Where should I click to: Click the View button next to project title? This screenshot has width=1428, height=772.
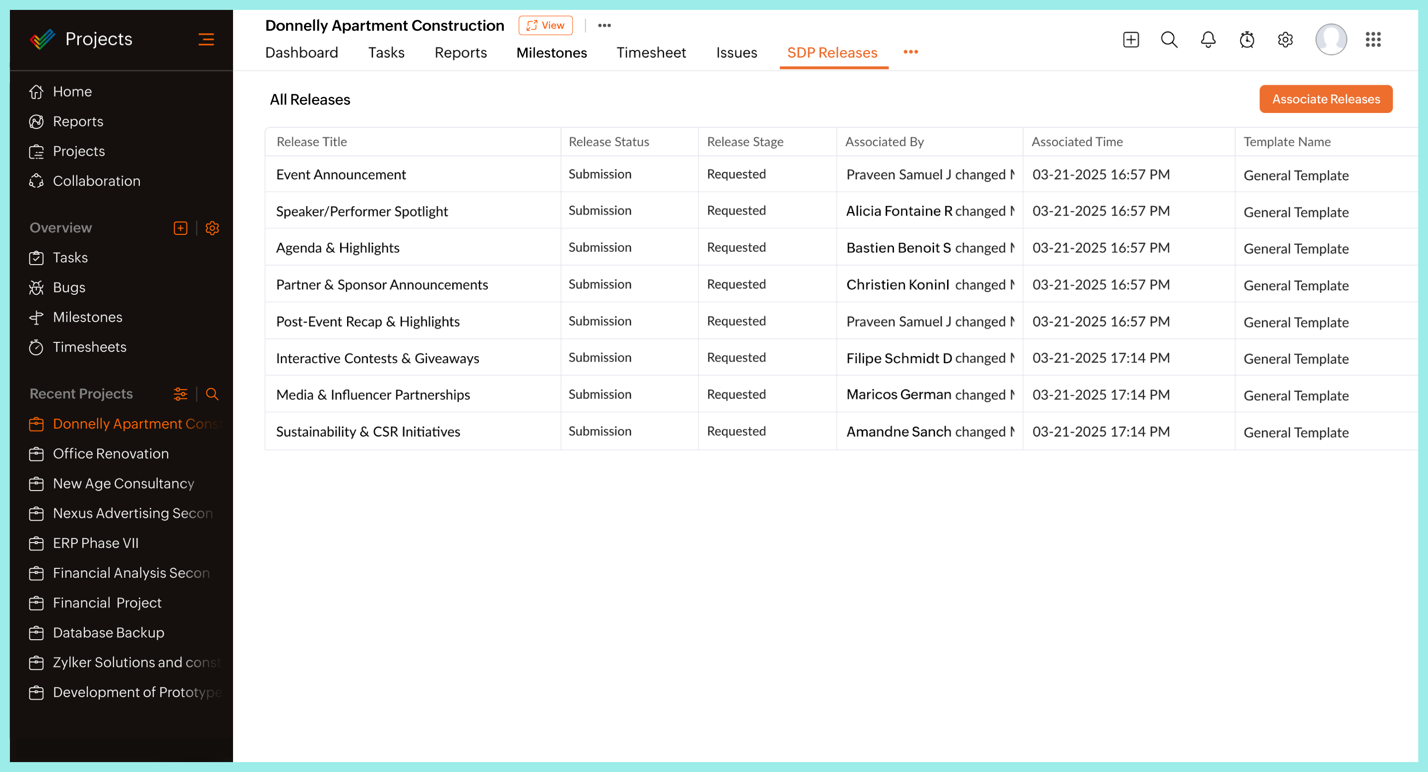tap(545, 25)
